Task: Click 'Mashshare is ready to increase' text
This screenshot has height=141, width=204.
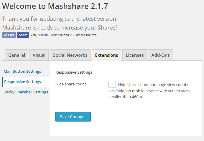Action: (60, 28)
